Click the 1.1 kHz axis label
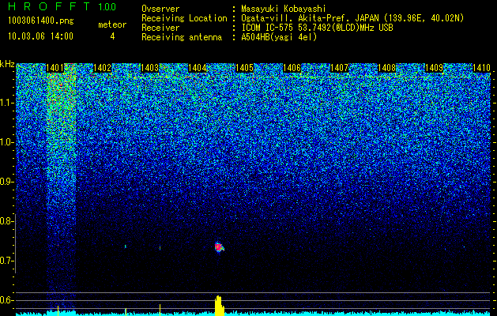 click(6, 103)
